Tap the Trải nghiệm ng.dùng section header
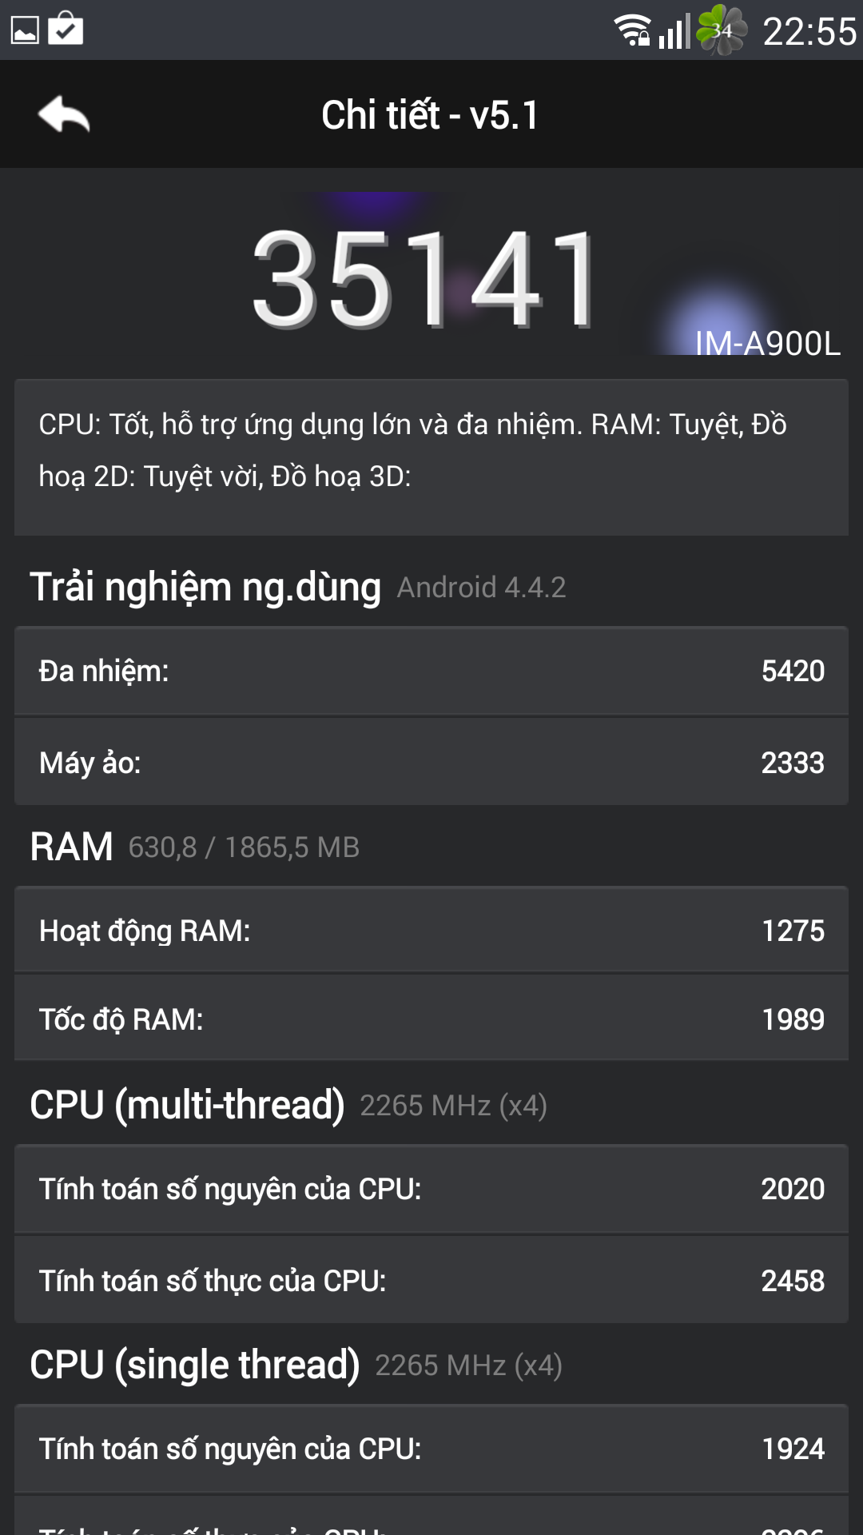This screenshot has height=1535, width=863. pos(205,587)
